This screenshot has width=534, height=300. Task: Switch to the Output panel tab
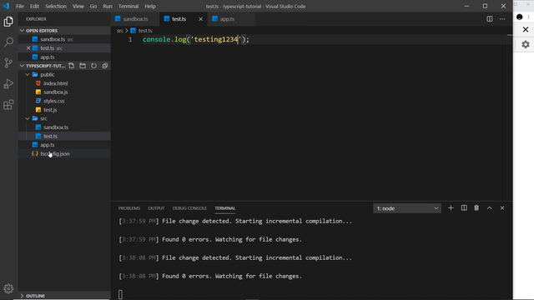coord(156,208)
